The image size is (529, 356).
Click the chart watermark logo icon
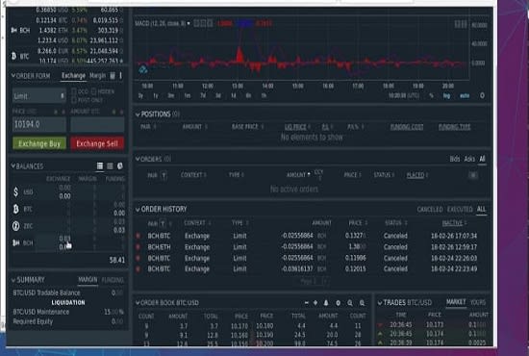(143, 69)
